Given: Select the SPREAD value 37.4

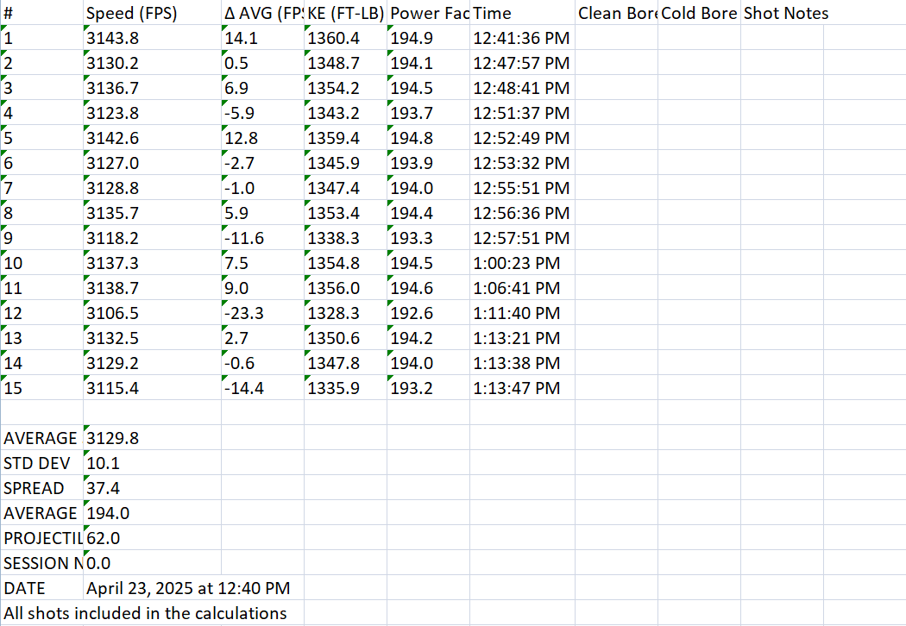Looking at the screenshot, I should [103, 488].
